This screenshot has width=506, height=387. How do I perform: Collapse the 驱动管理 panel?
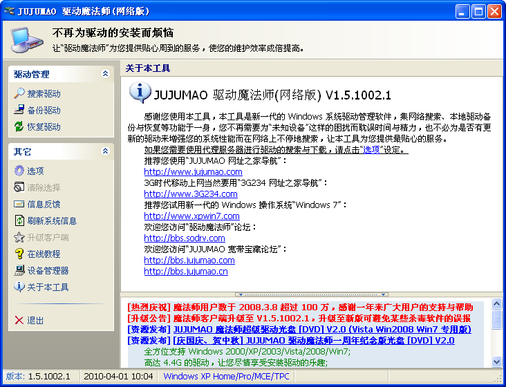pyautogui.click(x=105, y=74)
